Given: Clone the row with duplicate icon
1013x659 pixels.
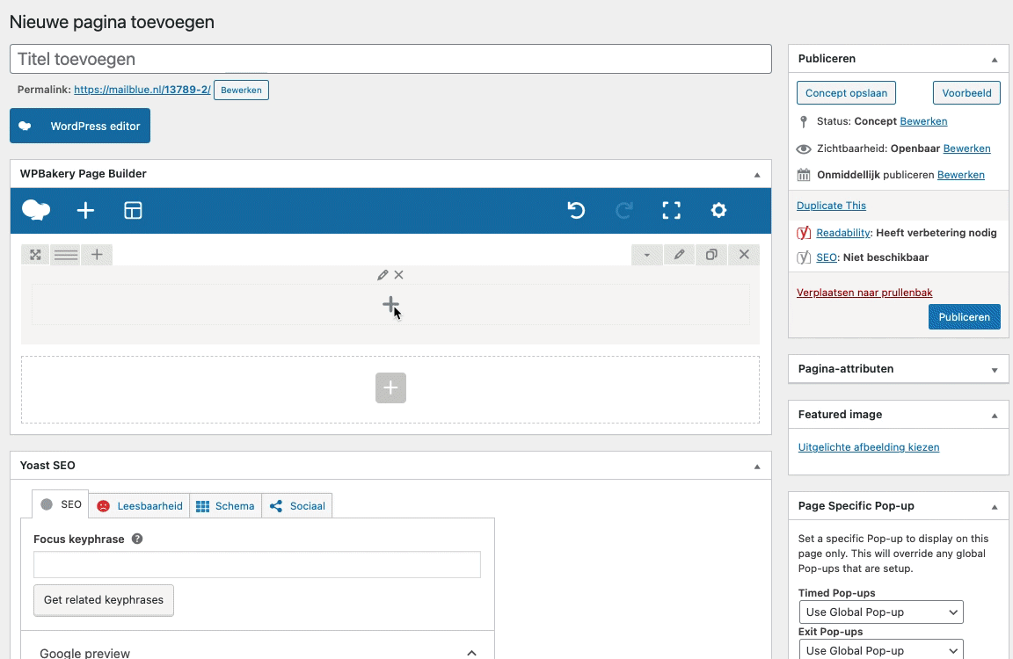Looking at the screenshot, I should 711,255.
